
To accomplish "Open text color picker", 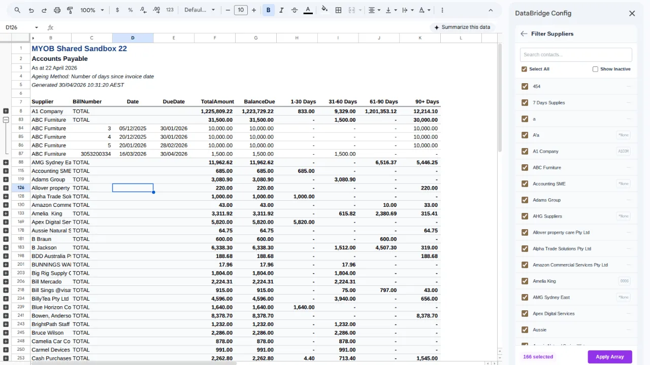I will tap(308, 10).
